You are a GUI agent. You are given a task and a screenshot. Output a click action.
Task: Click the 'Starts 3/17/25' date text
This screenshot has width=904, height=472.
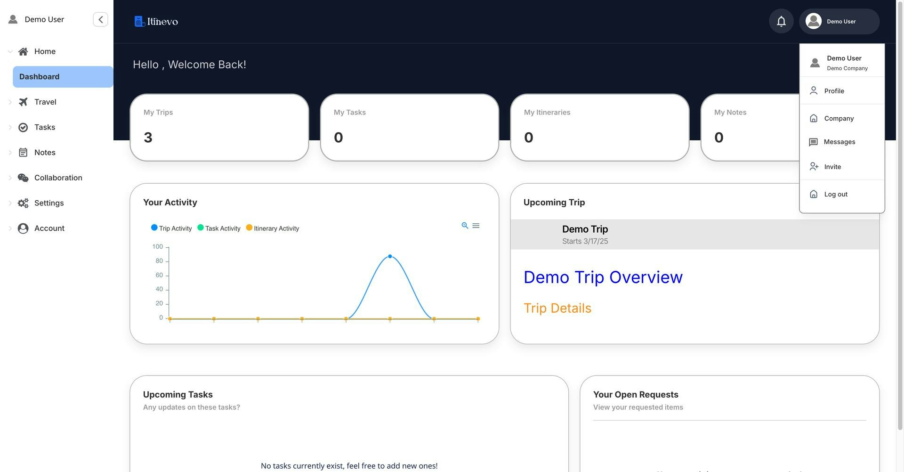pyautogui.click(x=585, y=241)
